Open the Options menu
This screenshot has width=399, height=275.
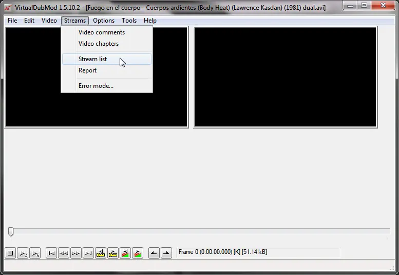click(104, 21)
